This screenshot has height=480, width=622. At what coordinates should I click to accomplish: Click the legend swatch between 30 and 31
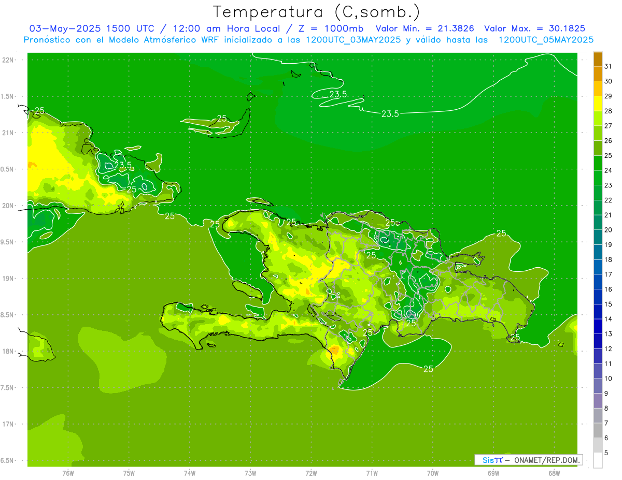598,74
